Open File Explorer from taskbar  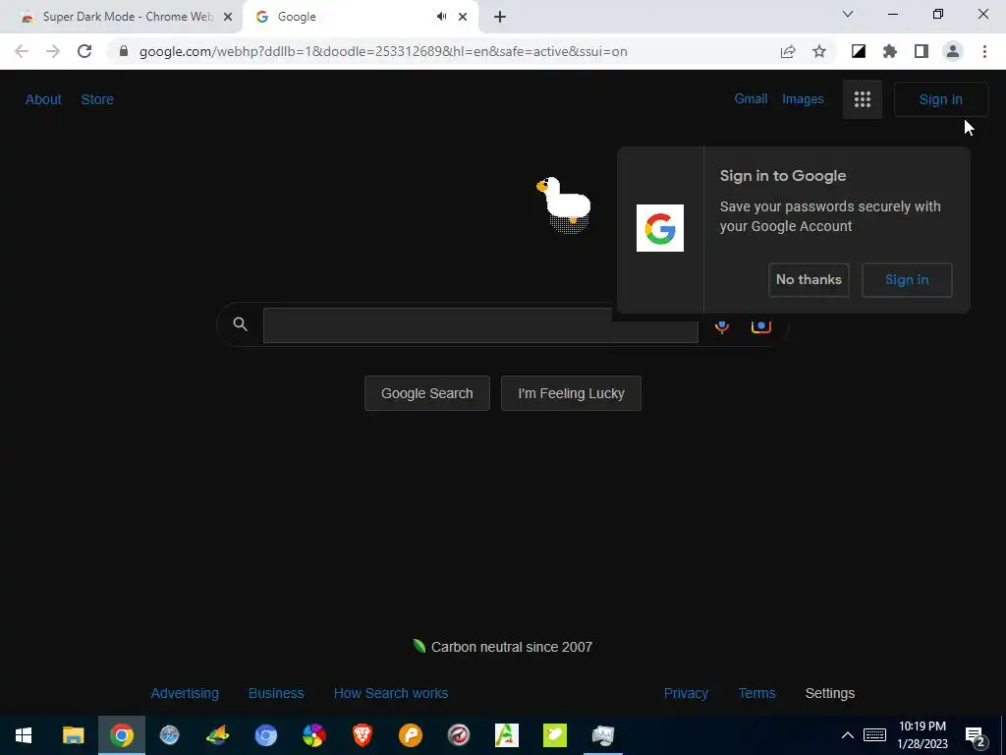pyautogui.click(x=73, y=735)
